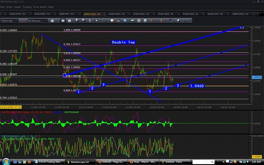Close the USD/CAD, H1 tab
This screenshot has width=264, height=165.
tap(104, 14)
